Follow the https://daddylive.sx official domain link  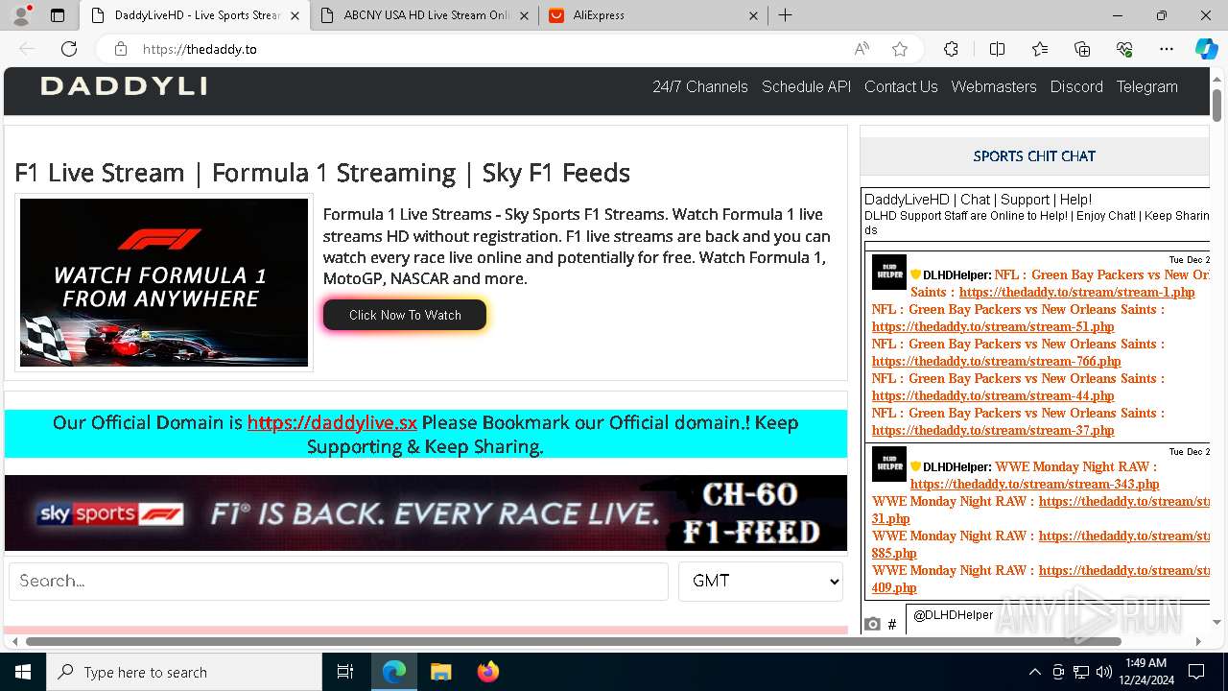[x=332, y=422]
